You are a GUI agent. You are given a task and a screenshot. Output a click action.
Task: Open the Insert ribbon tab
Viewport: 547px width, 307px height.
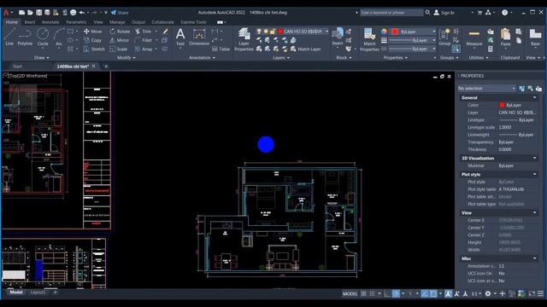pyautogui.click(x=30, y=22)
